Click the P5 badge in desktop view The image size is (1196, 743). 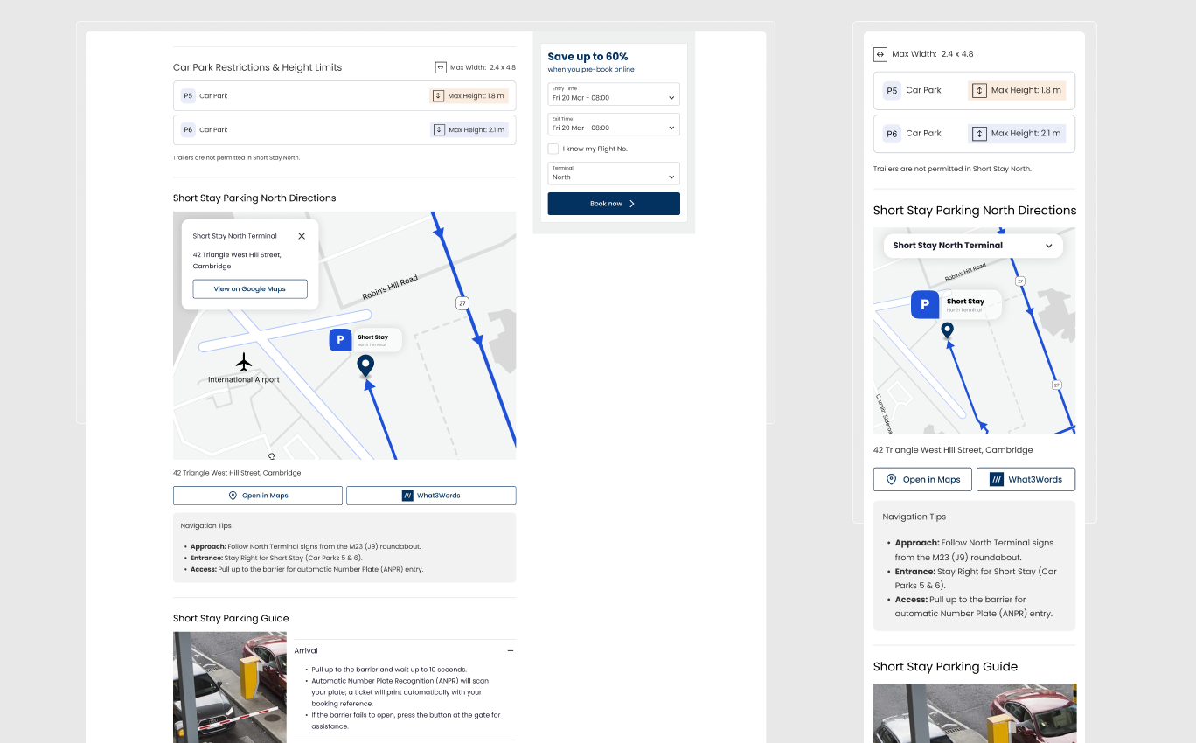(188, 96)
